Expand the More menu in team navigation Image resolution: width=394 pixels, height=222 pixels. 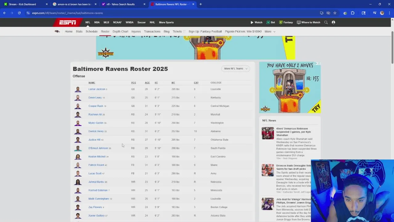click(x=270, y=31)
